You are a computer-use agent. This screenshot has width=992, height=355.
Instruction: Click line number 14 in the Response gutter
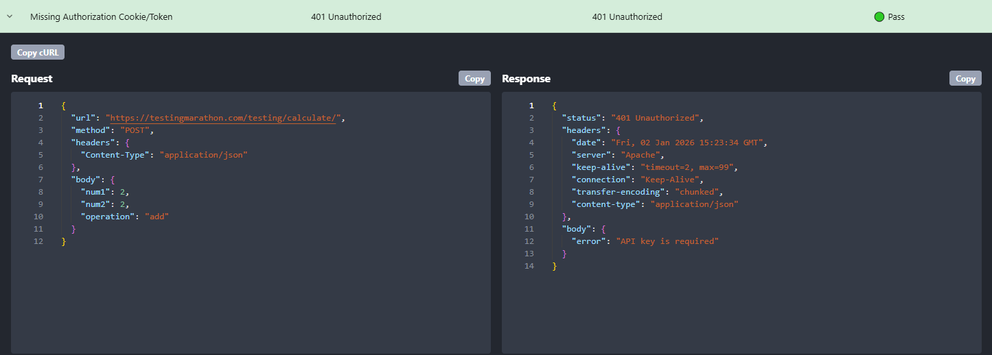(x=529, y=266)
